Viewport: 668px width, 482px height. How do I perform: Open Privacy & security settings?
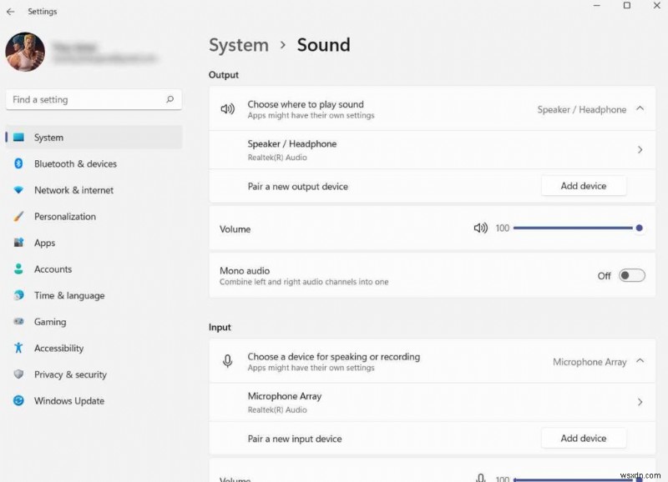(69, 374)
